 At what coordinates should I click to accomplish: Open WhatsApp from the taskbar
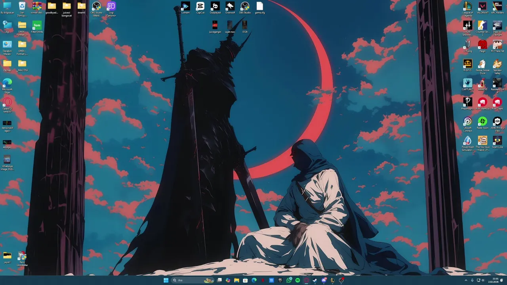click(289, 280)
